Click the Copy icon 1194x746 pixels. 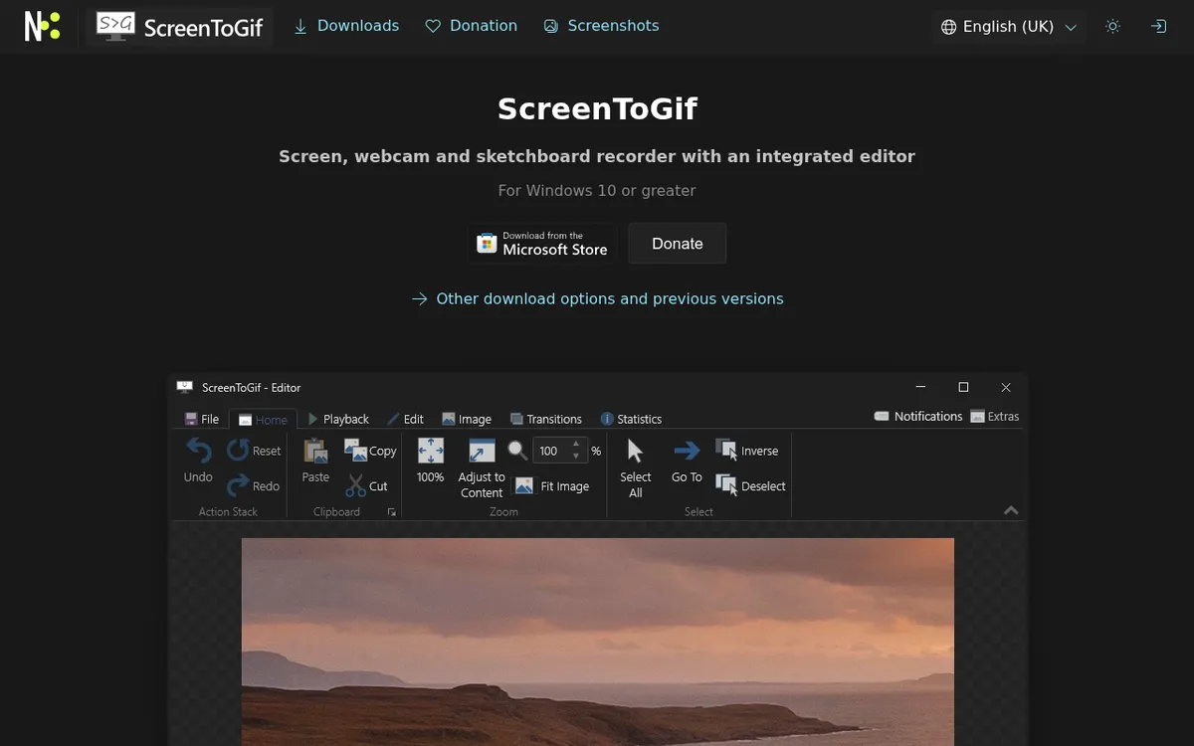click(x=355, y=451)
